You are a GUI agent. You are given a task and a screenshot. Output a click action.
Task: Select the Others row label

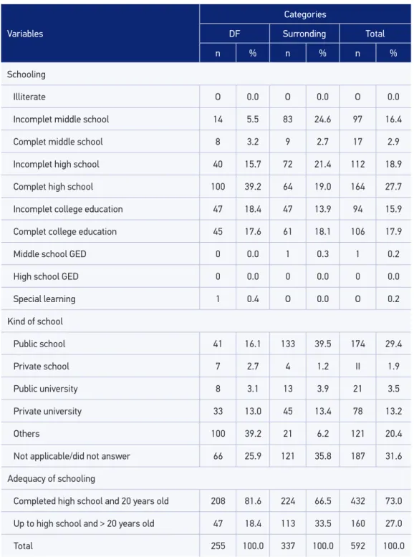27,433
